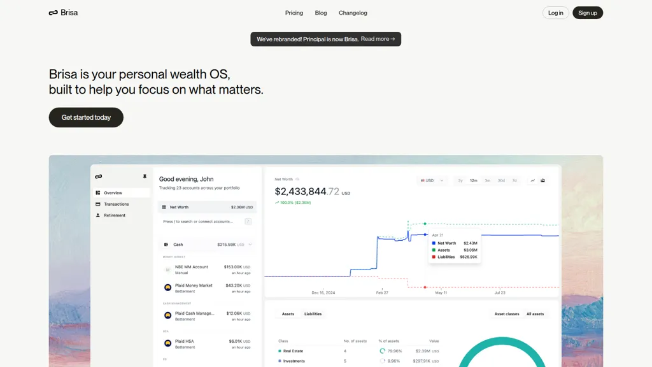This screenshot has width=652, height=367.
Task: Click the red Liabilities point on chart
Action: tap(425, 287)
